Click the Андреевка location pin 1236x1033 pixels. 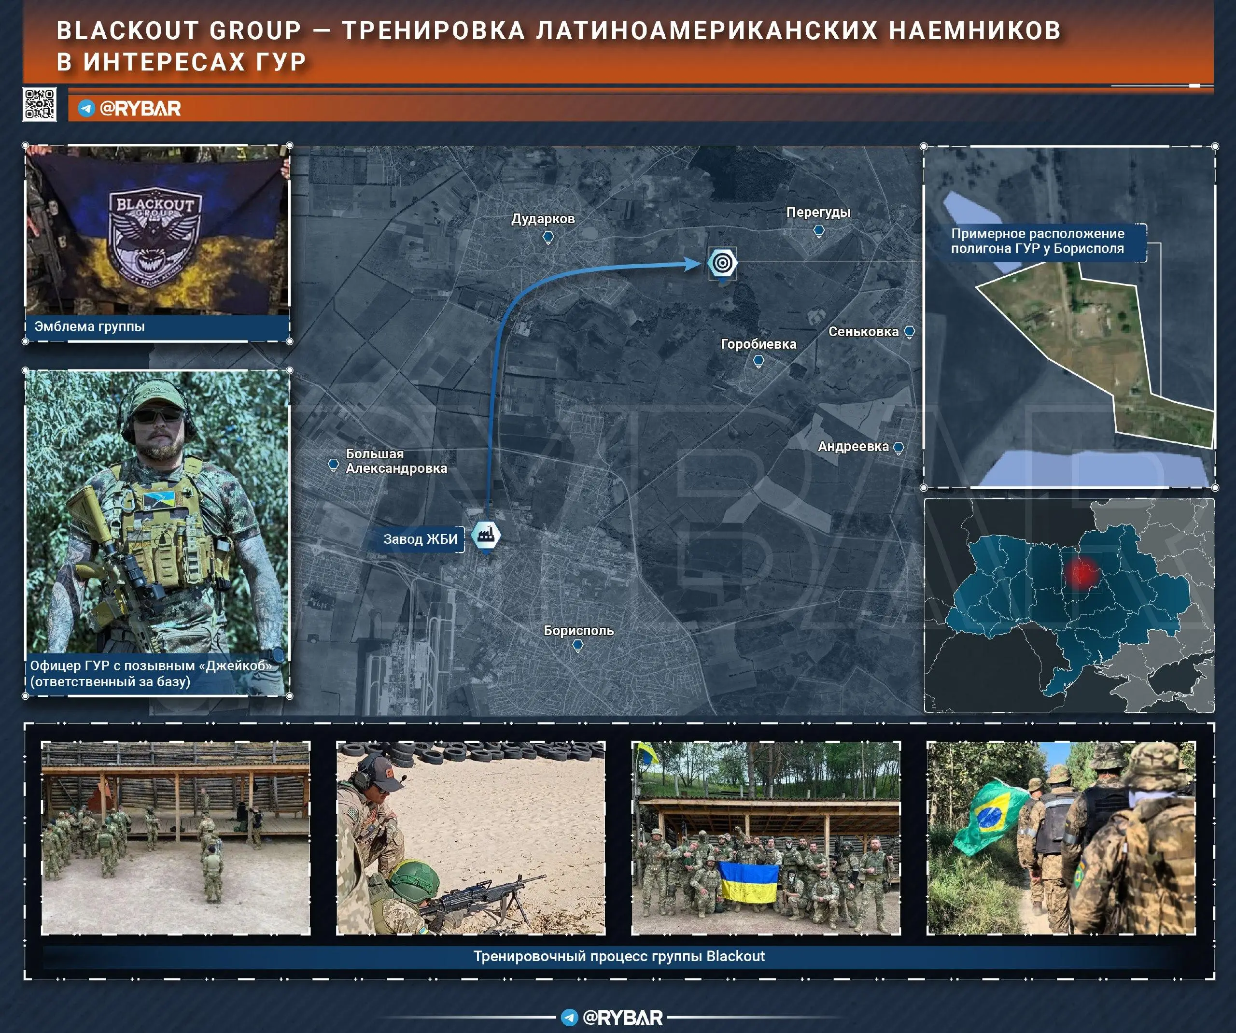point(899,448)
